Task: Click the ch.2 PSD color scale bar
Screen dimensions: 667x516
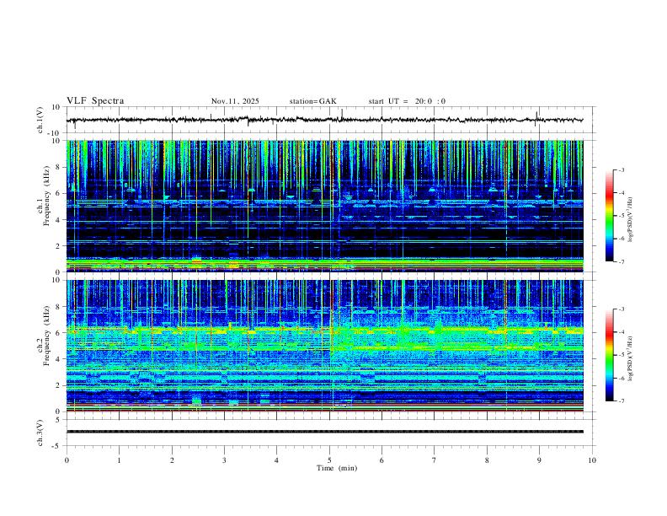Action: pos(609,355)
